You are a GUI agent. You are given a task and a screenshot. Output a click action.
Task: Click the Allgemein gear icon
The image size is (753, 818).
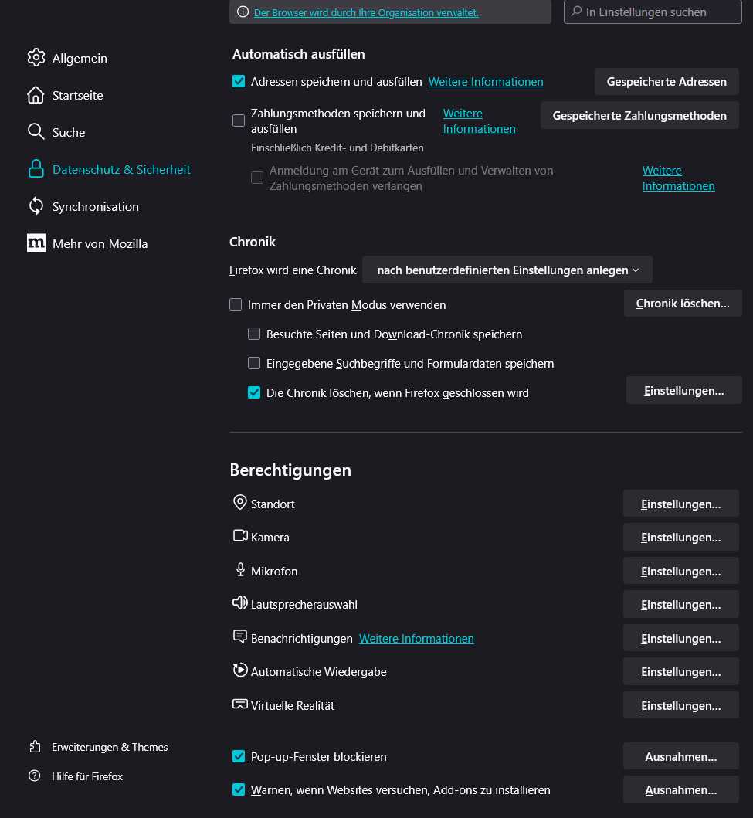36,58
